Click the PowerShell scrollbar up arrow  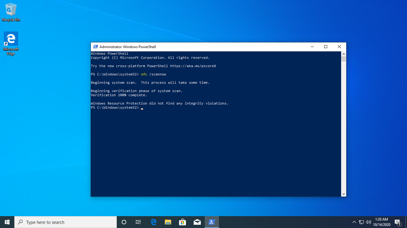[344, 54]
